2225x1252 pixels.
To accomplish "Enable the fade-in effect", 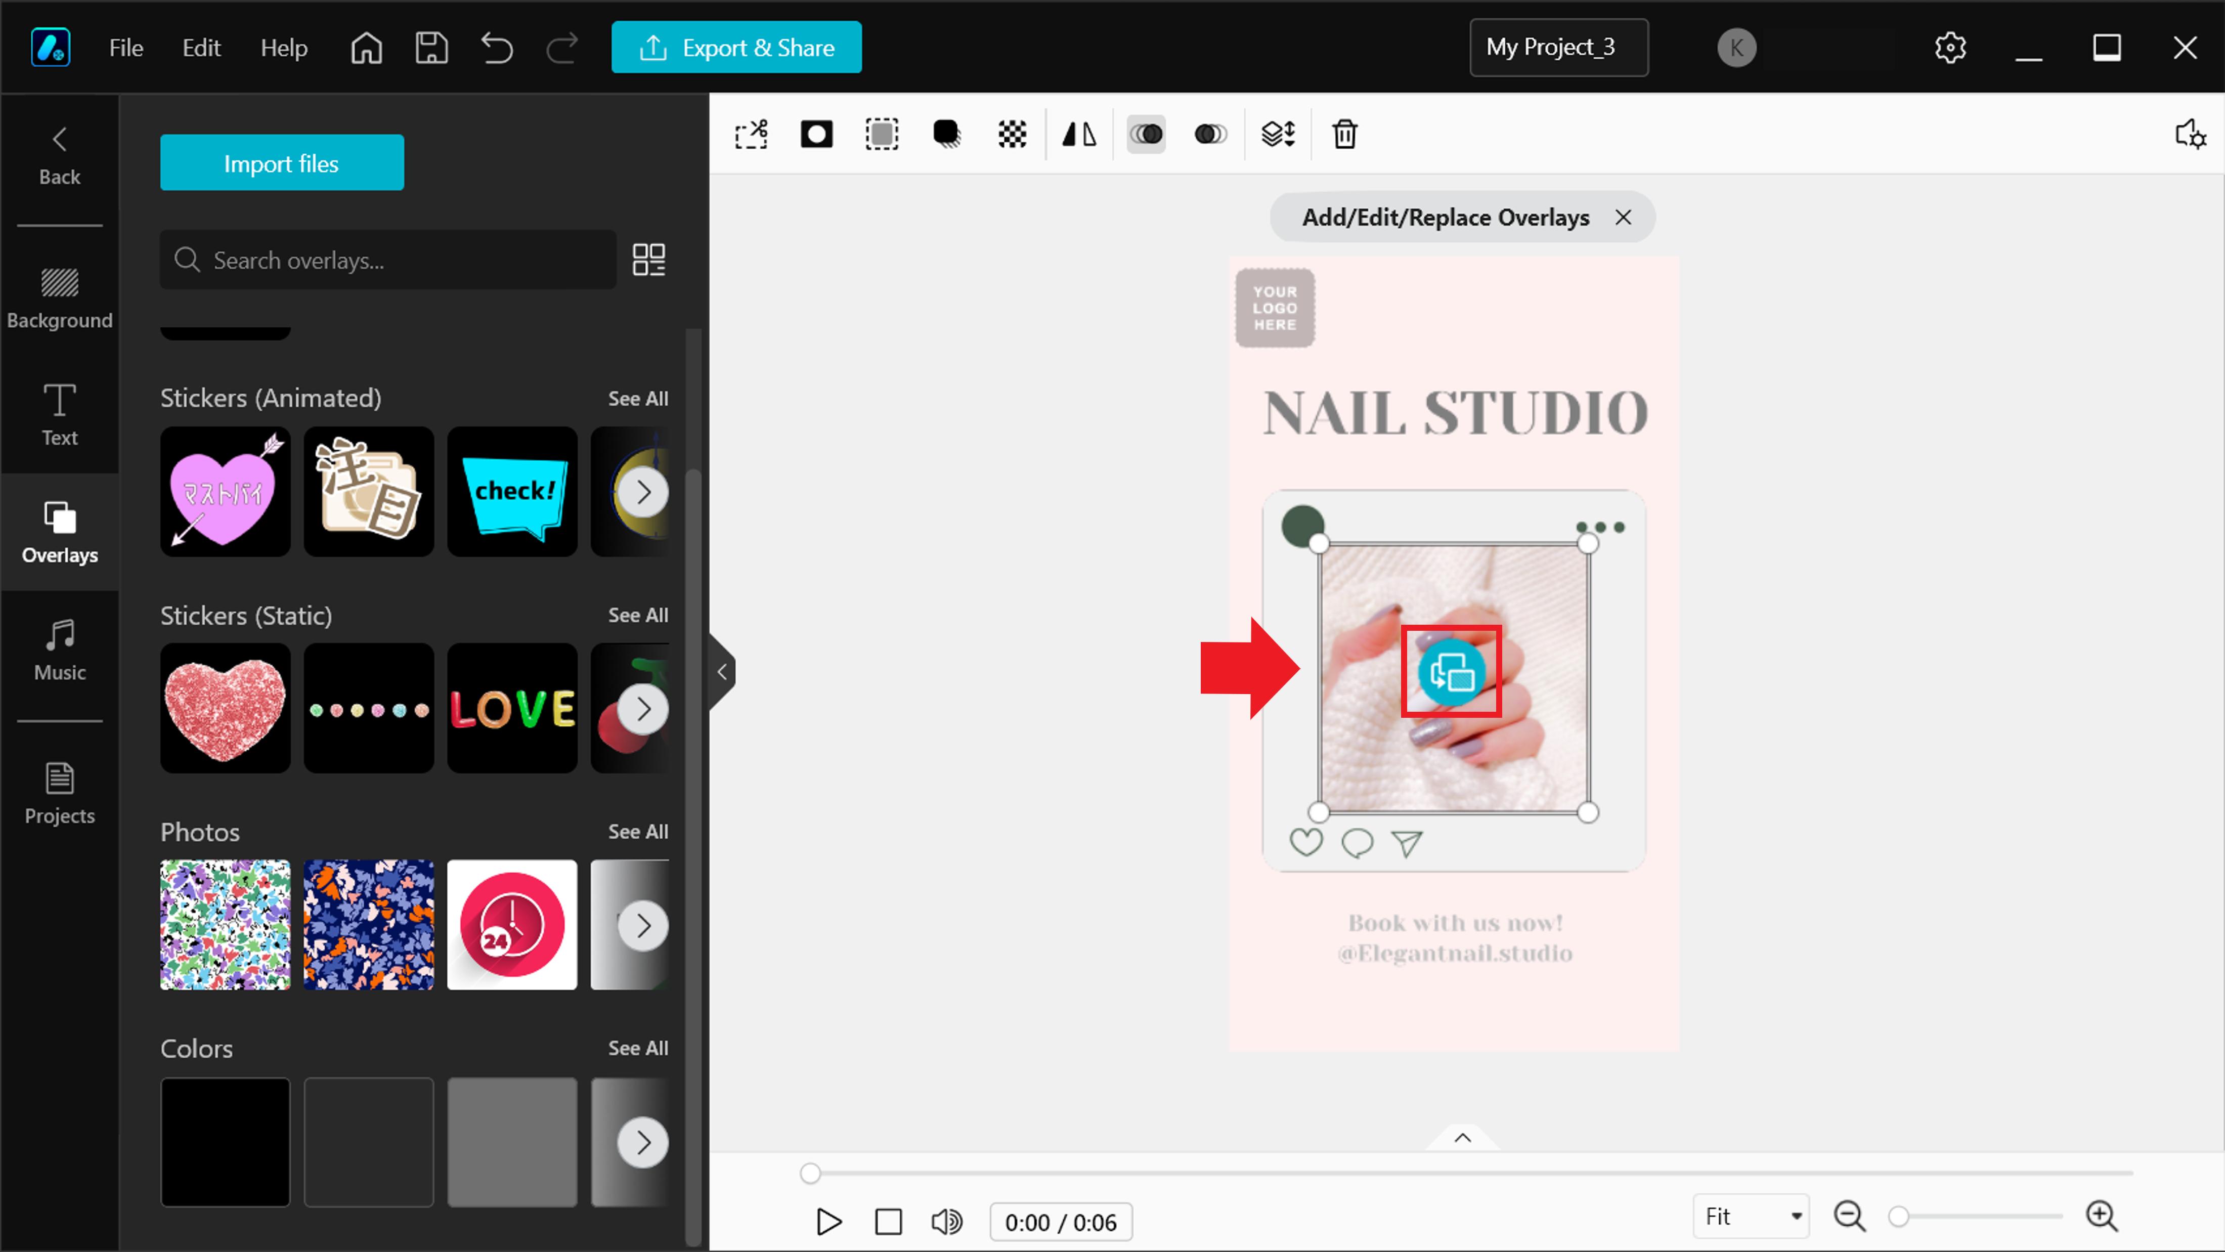I will (1146, 134).
